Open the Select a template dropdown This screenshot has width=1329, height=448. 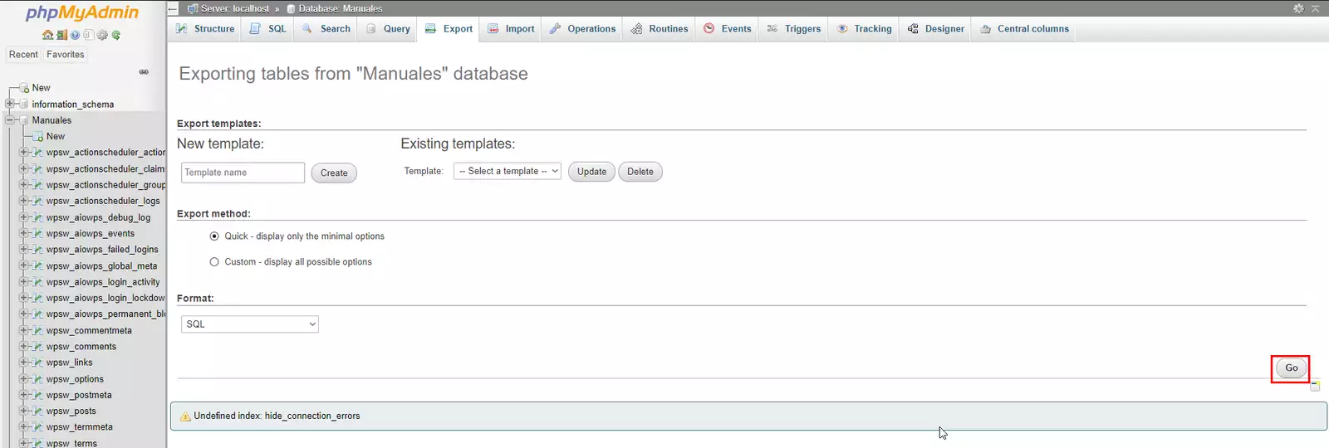[508, 172]
